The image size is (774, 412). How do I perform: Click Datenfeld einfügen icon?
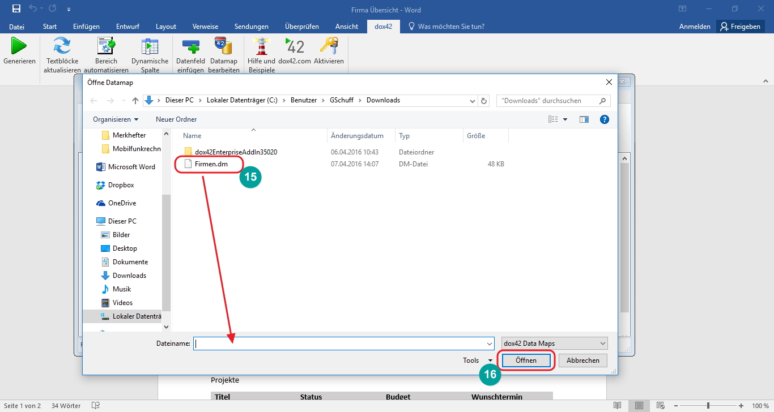tap(190, 46)
